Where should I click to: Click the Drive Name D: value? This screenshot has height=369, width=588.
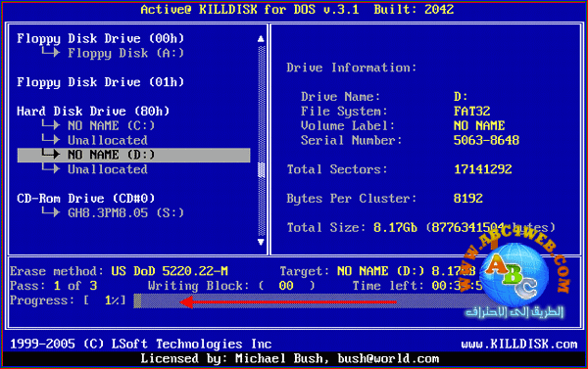click(x=461, y=97)
